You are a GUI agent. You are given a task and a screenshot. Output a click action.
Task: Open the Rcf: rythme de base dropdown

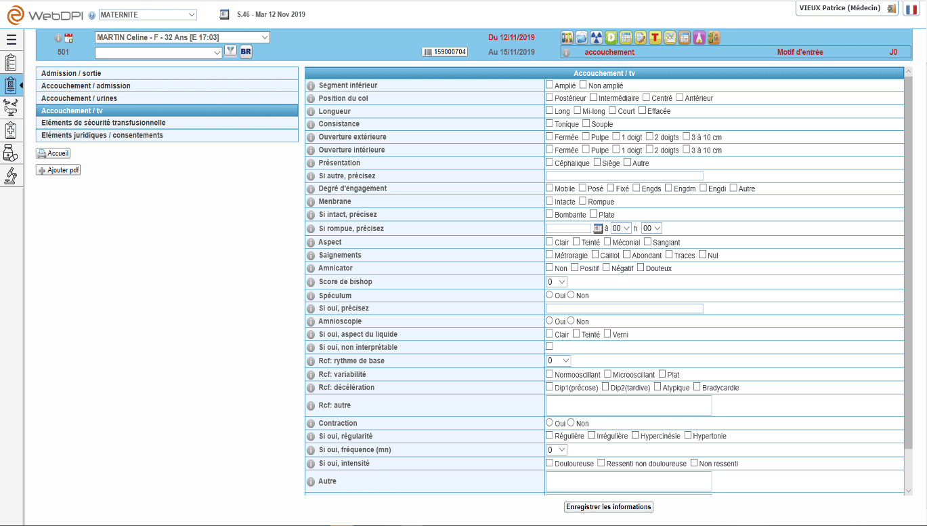pos(559,361)
